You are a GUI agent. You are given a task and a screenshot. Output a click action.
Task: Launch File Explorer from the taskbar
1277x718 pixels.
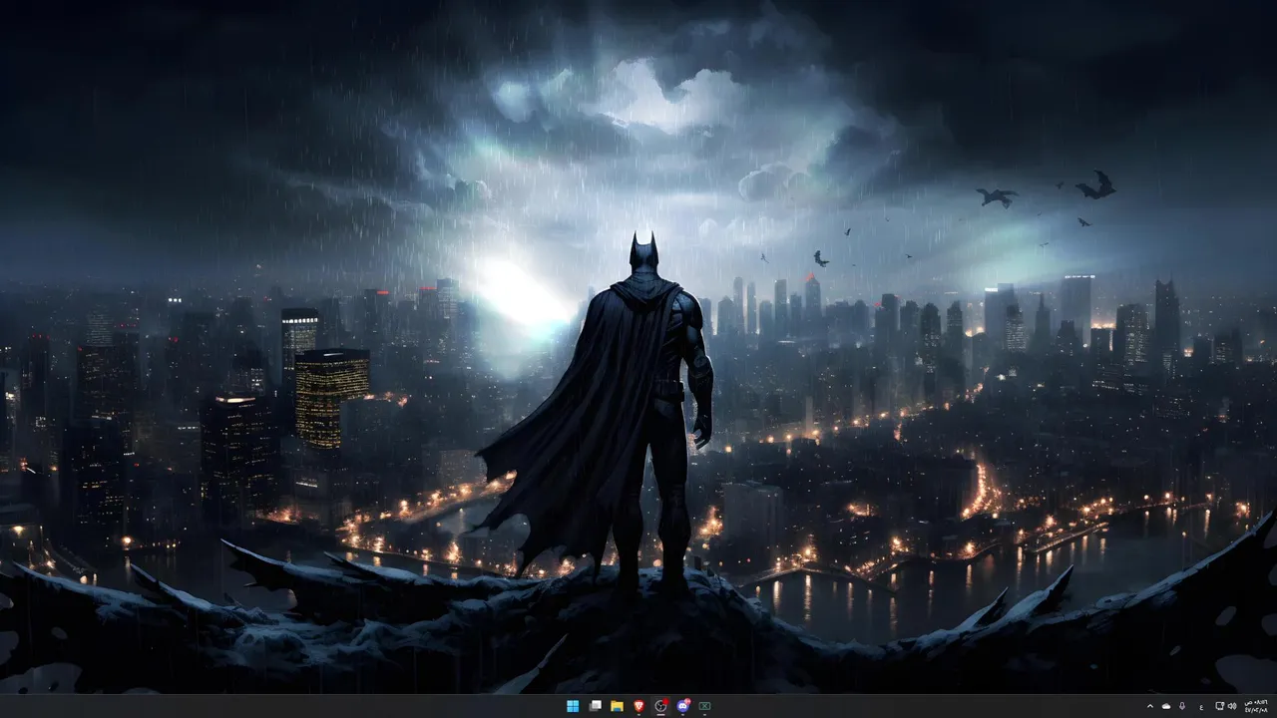click(617, 706)
